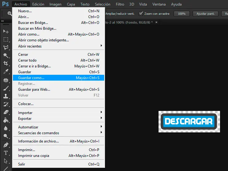The width and height of the screenshot is (228, 171).
Task: Choose Cerrar e ir a Bridge...
Action: point(59,66)
